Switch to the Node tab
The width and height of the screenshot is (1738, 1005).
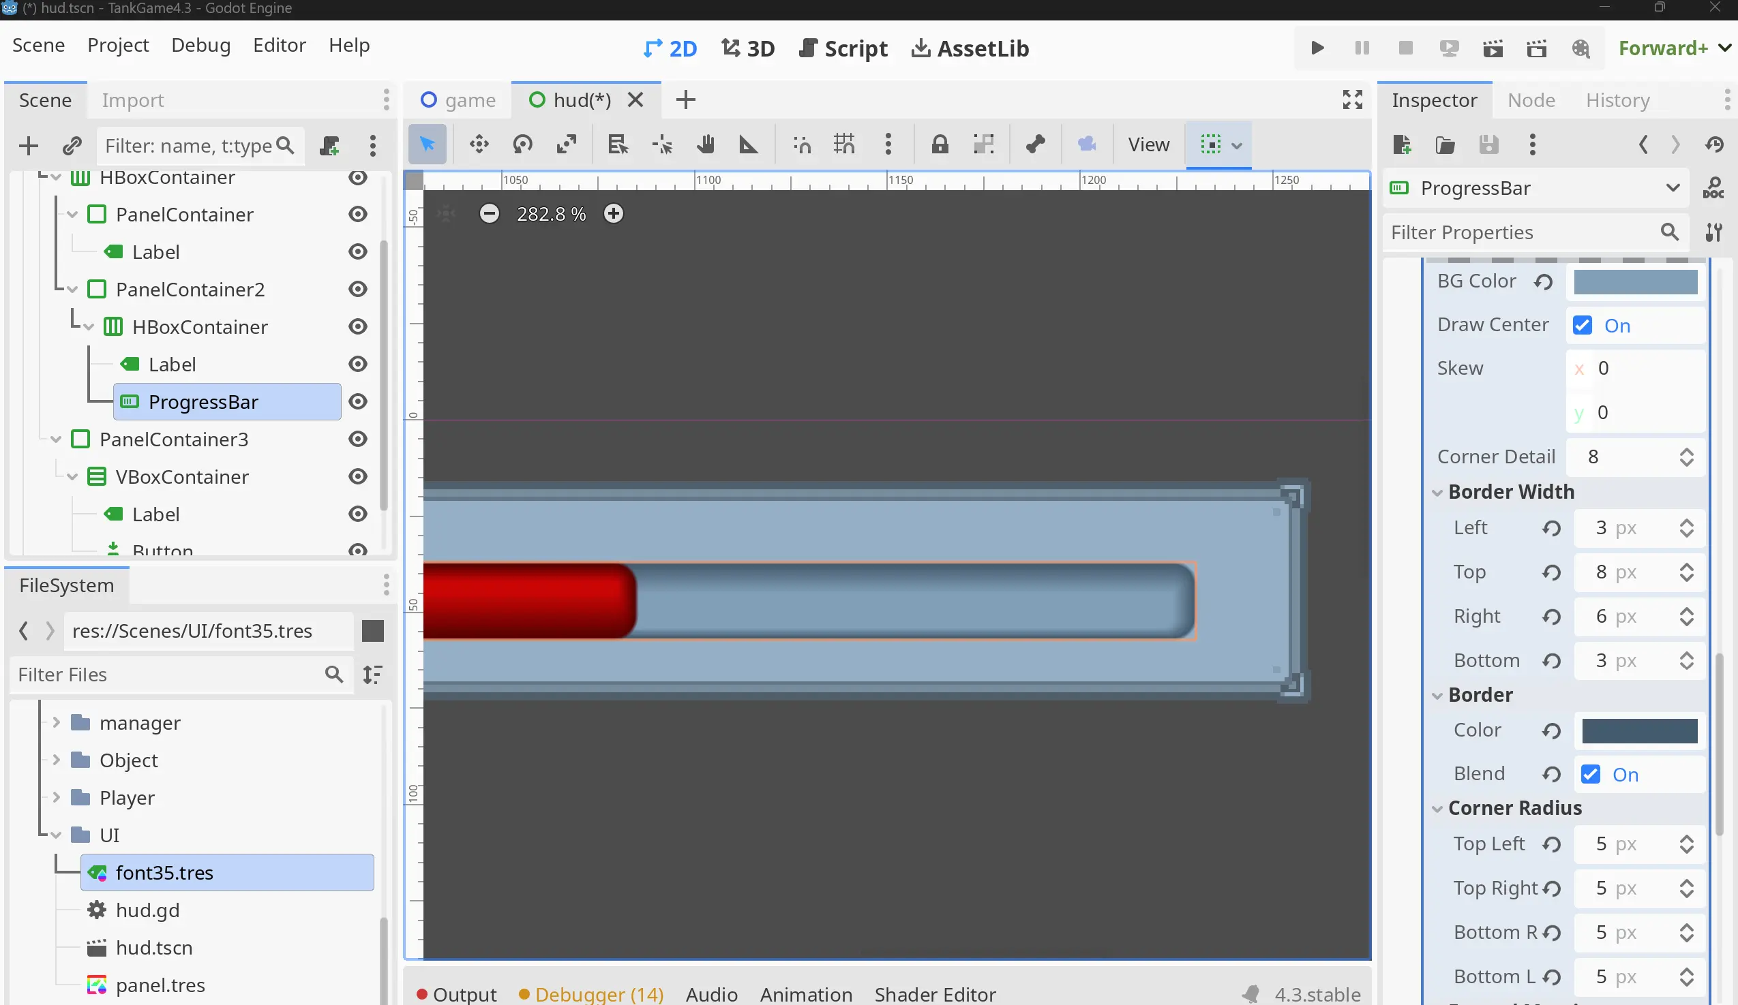point(1531,101)
